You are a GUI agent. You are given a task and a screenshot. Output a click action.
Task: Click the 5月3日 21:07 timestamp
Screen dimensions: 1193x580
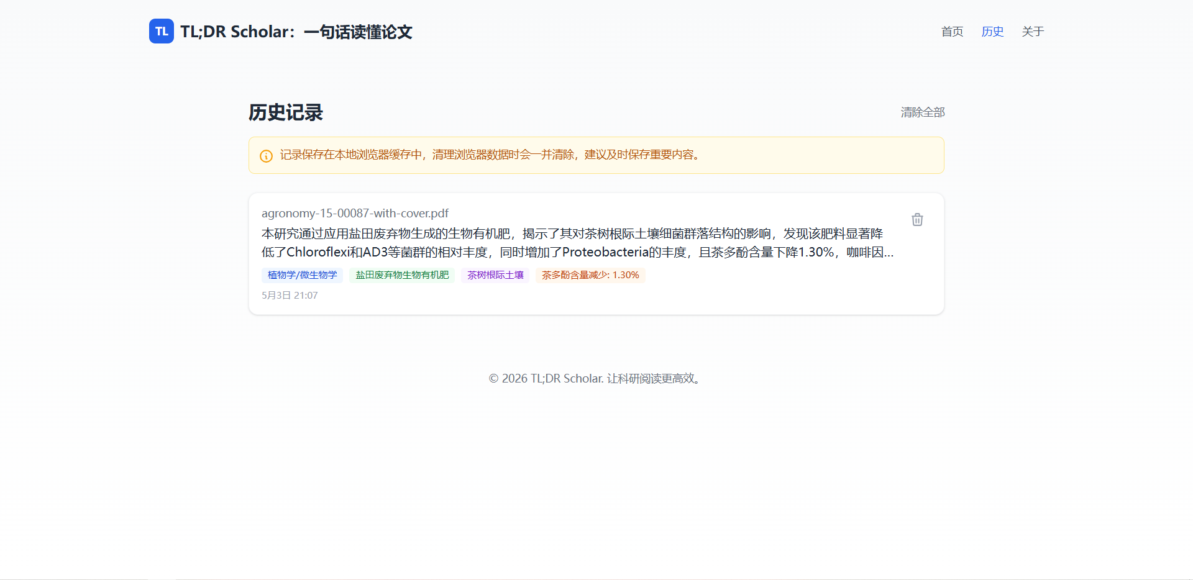point(290,296)
